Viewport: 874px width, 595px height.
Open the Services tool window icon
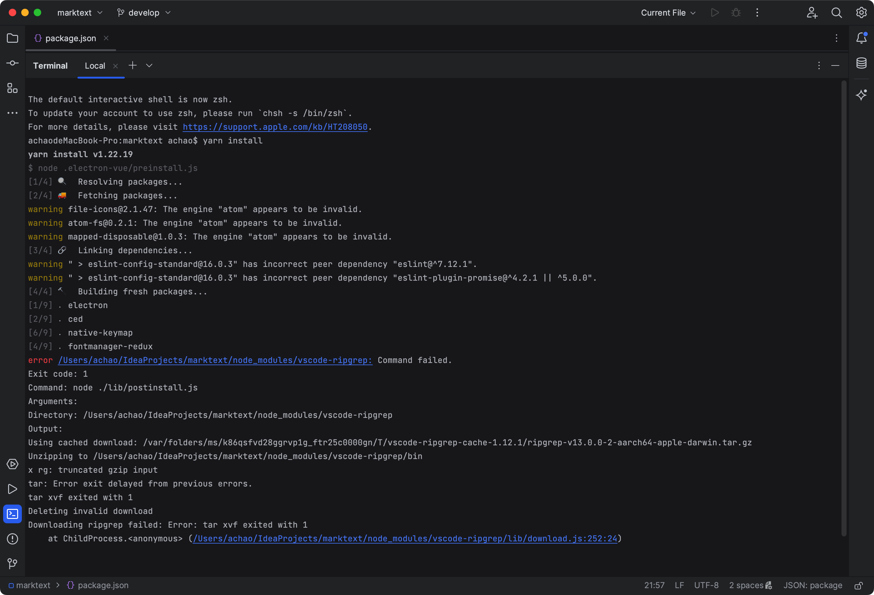[12, 464]
